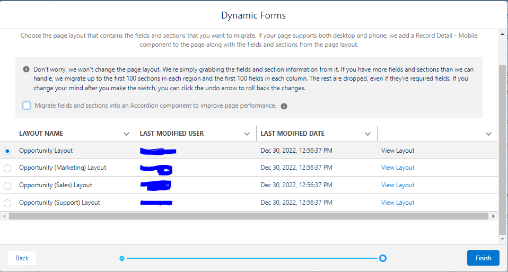The width and height of the screenshot is (508, 272).
Task: Enable Migrate fields into Accordion component checkbox
Action: (27, 106)
